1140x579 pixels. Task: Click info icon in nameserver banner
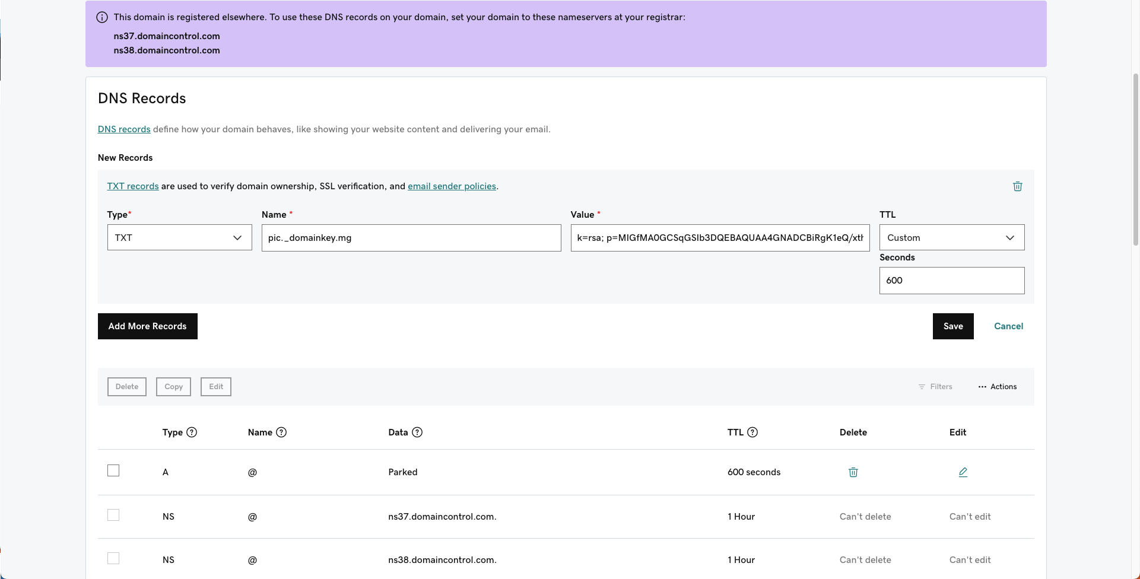pos(102,17)
